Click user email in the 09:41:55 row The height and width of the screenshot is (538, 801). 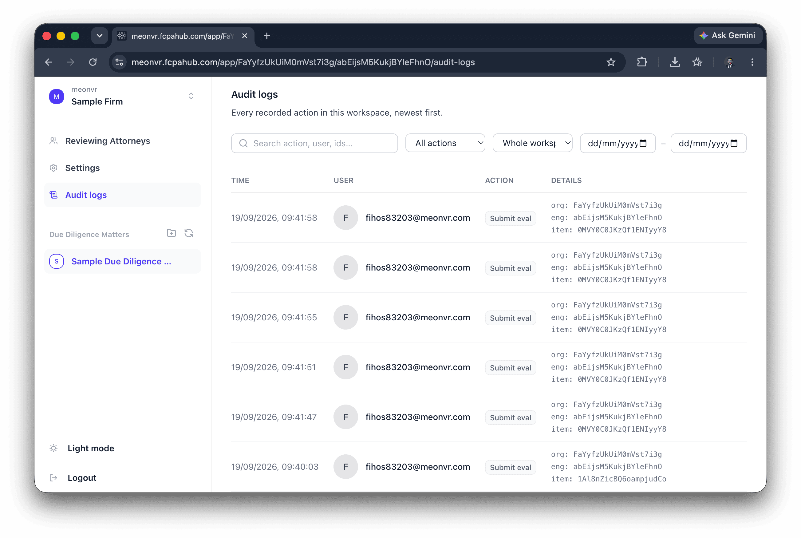(417, 317)
